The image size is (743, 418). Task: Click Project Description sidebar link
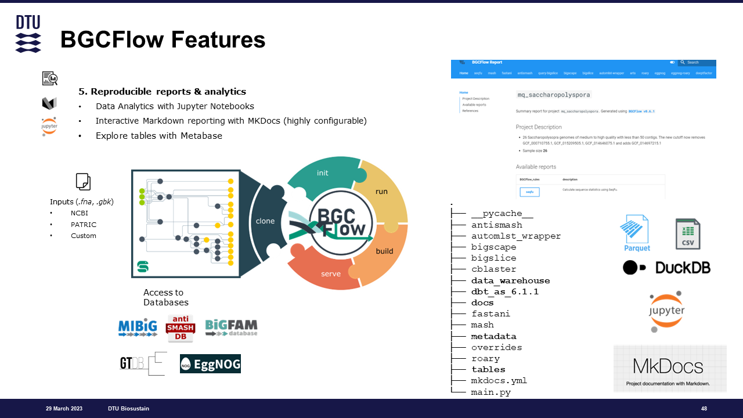click(475, 99)
